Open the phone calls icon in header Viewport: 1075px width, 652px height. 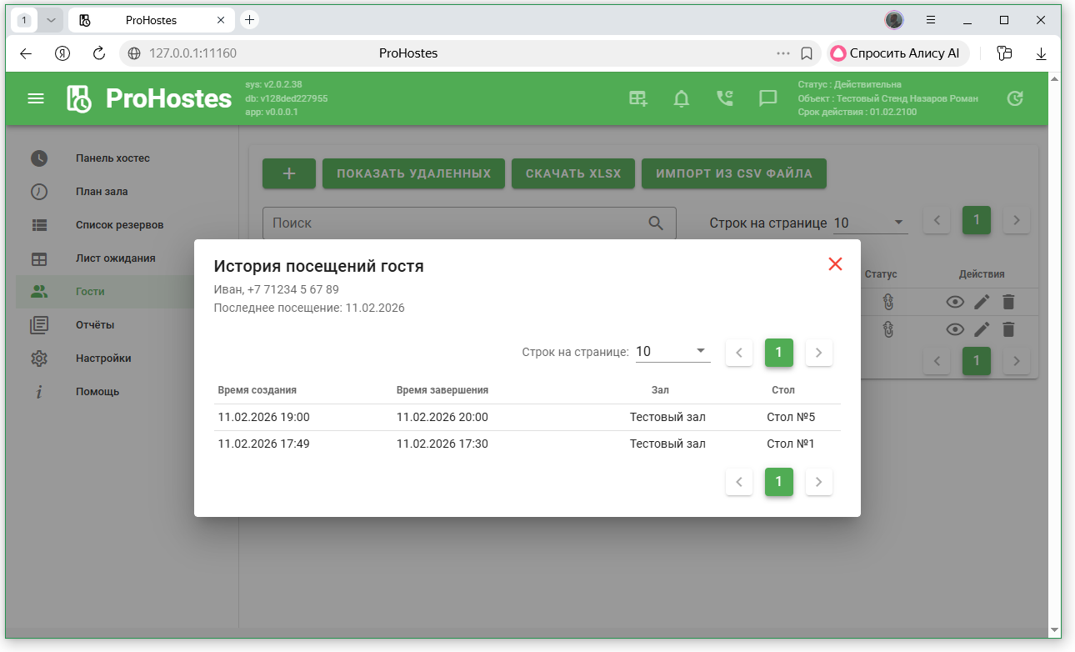(725, 98)
